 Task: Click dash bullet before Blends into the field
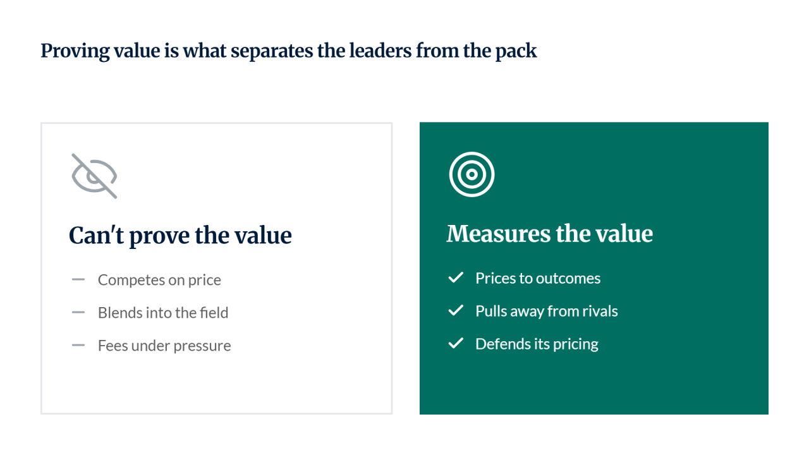(78, 312)
